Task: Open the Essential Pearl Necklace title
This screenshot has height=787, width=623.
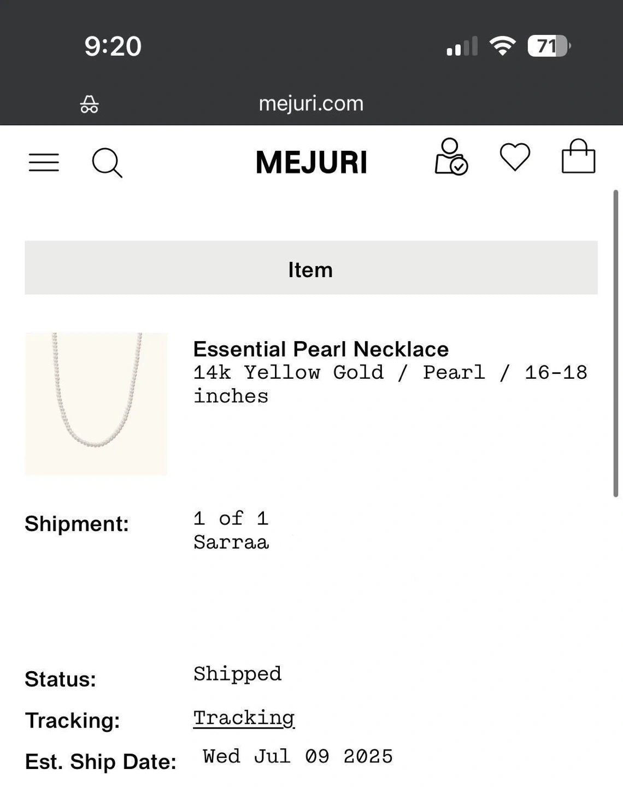Action: click(x=321, y=349)
